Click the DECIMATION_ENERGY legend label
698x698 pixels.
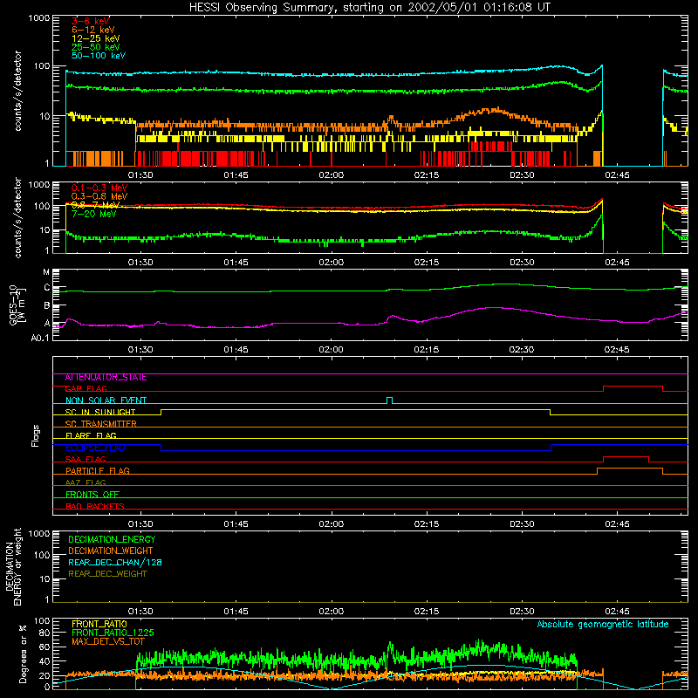pos(112,539)
